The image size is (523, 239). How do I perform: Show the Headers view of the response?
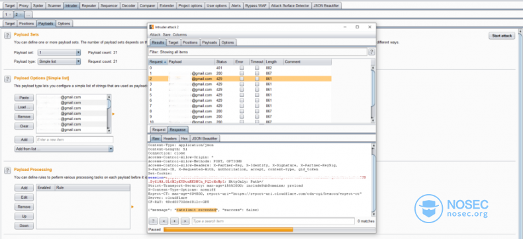170,138
